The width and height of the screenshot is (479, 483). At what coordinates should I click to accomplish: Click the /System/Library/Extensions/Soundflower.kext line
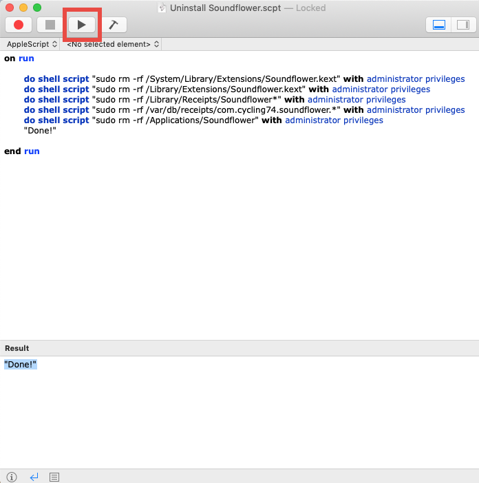pyautogui.click(x=244, y=79)
